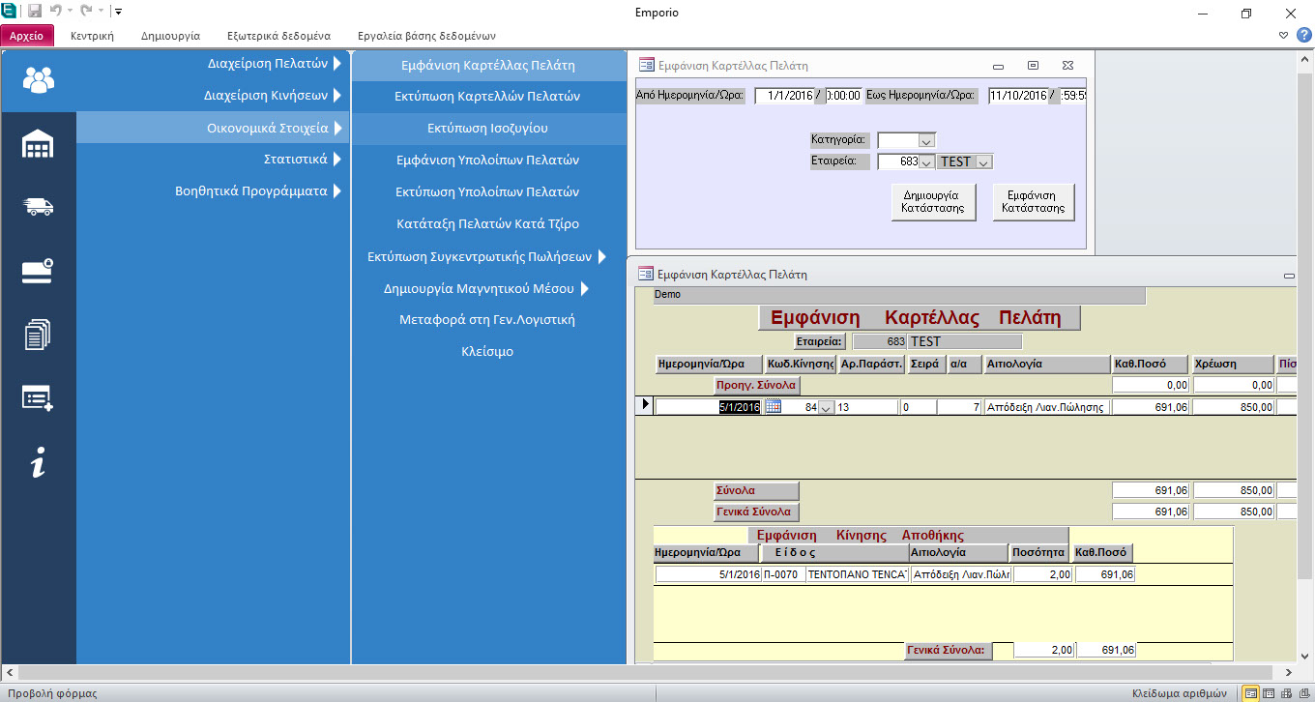The height and width of the screenshot is (702, 1315).
Task: Expand the Κατηγορία dropdown
Action: pyautogui.click(x=925, y=141)
